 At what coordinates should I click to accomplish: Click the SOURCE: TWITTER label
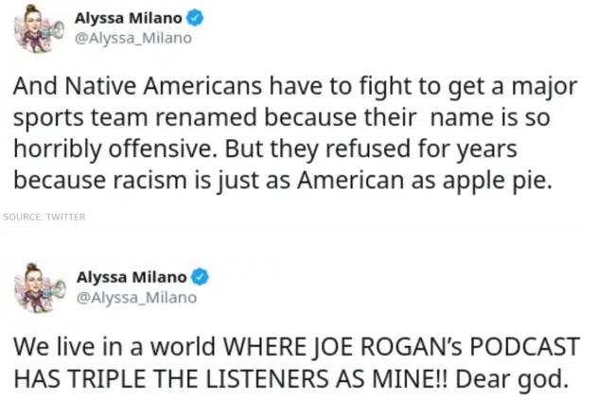click(44, 217)
